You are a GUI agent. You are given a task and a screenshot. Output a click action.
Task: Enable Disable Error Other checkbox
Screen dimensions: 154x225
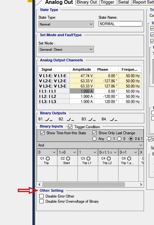(x=41, y=196)
